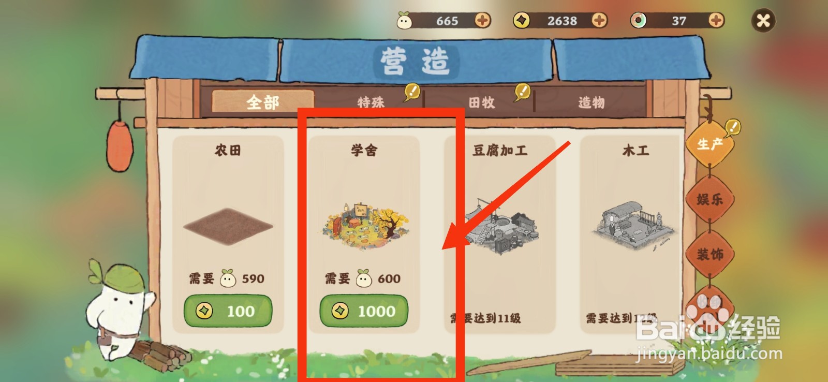This screenshot has width=828, height=382.
Task: Select the locked 豆腐加工 building card
Action: (x=499, y=234)
